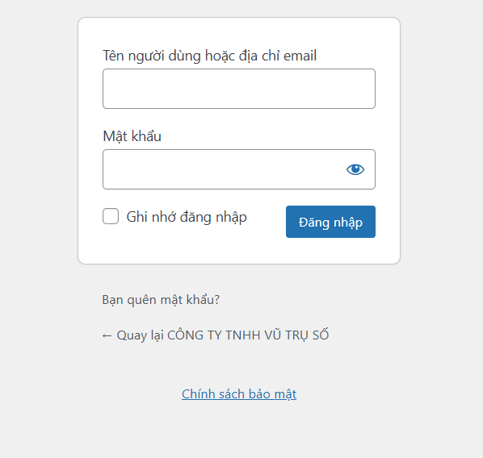This screenshot has height=458, width=483.
Task: Open the Bạn quên mật khẩu? link
Action: (x=161, y=300)
